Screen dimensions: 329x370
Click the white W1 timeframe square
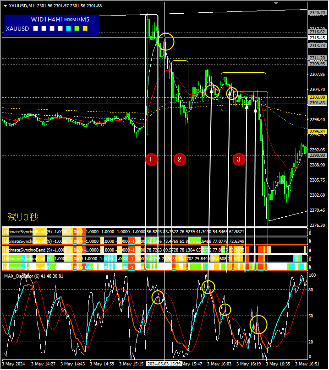click(35, 28)
